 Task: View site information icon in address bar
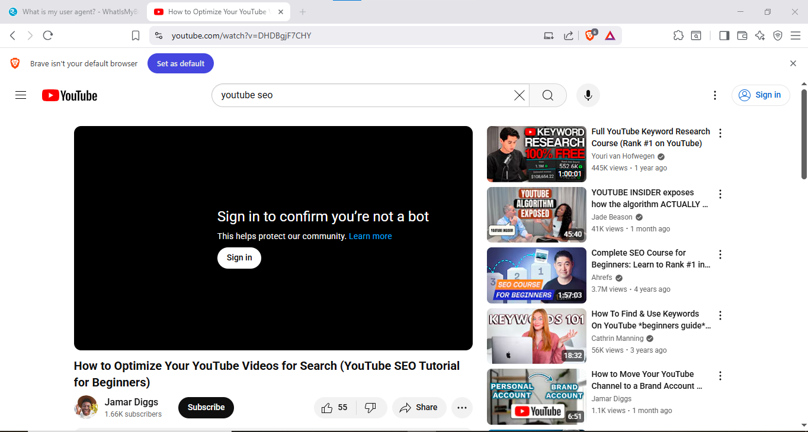[158, 36]
